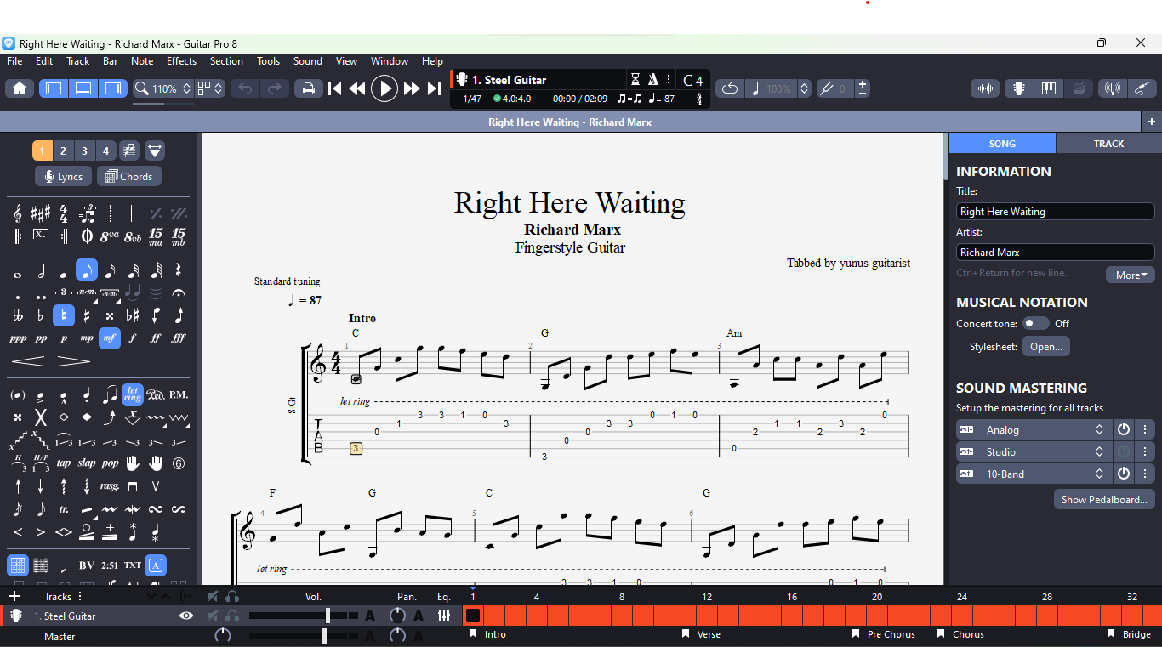This screenshot has width=1162, height=647.
Task: Go to the Home screen icon
Action: pos(20,88)
